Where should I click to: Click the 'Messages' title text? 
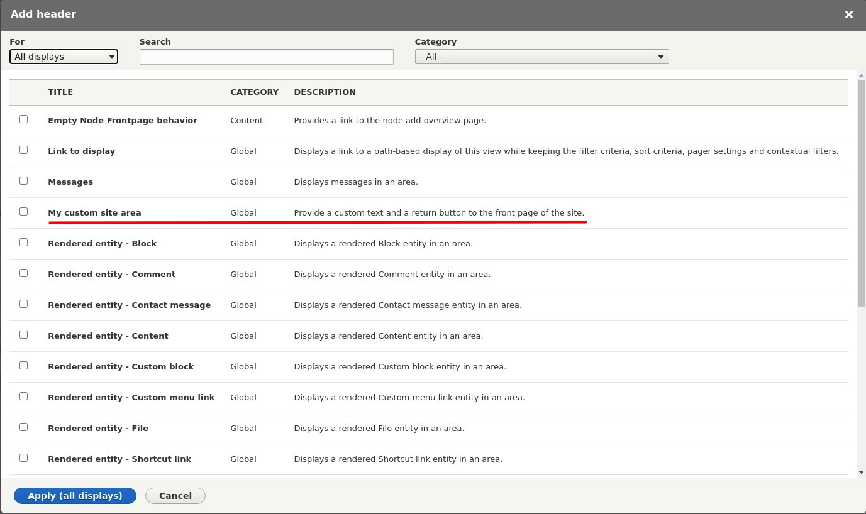point(70,182)
